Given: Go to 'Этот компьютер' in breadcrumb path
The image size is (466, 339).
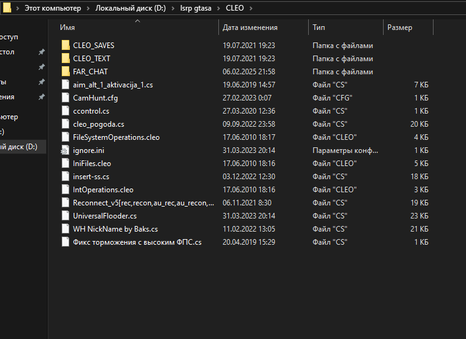Looking at the screenshot, I should (52, 9).
